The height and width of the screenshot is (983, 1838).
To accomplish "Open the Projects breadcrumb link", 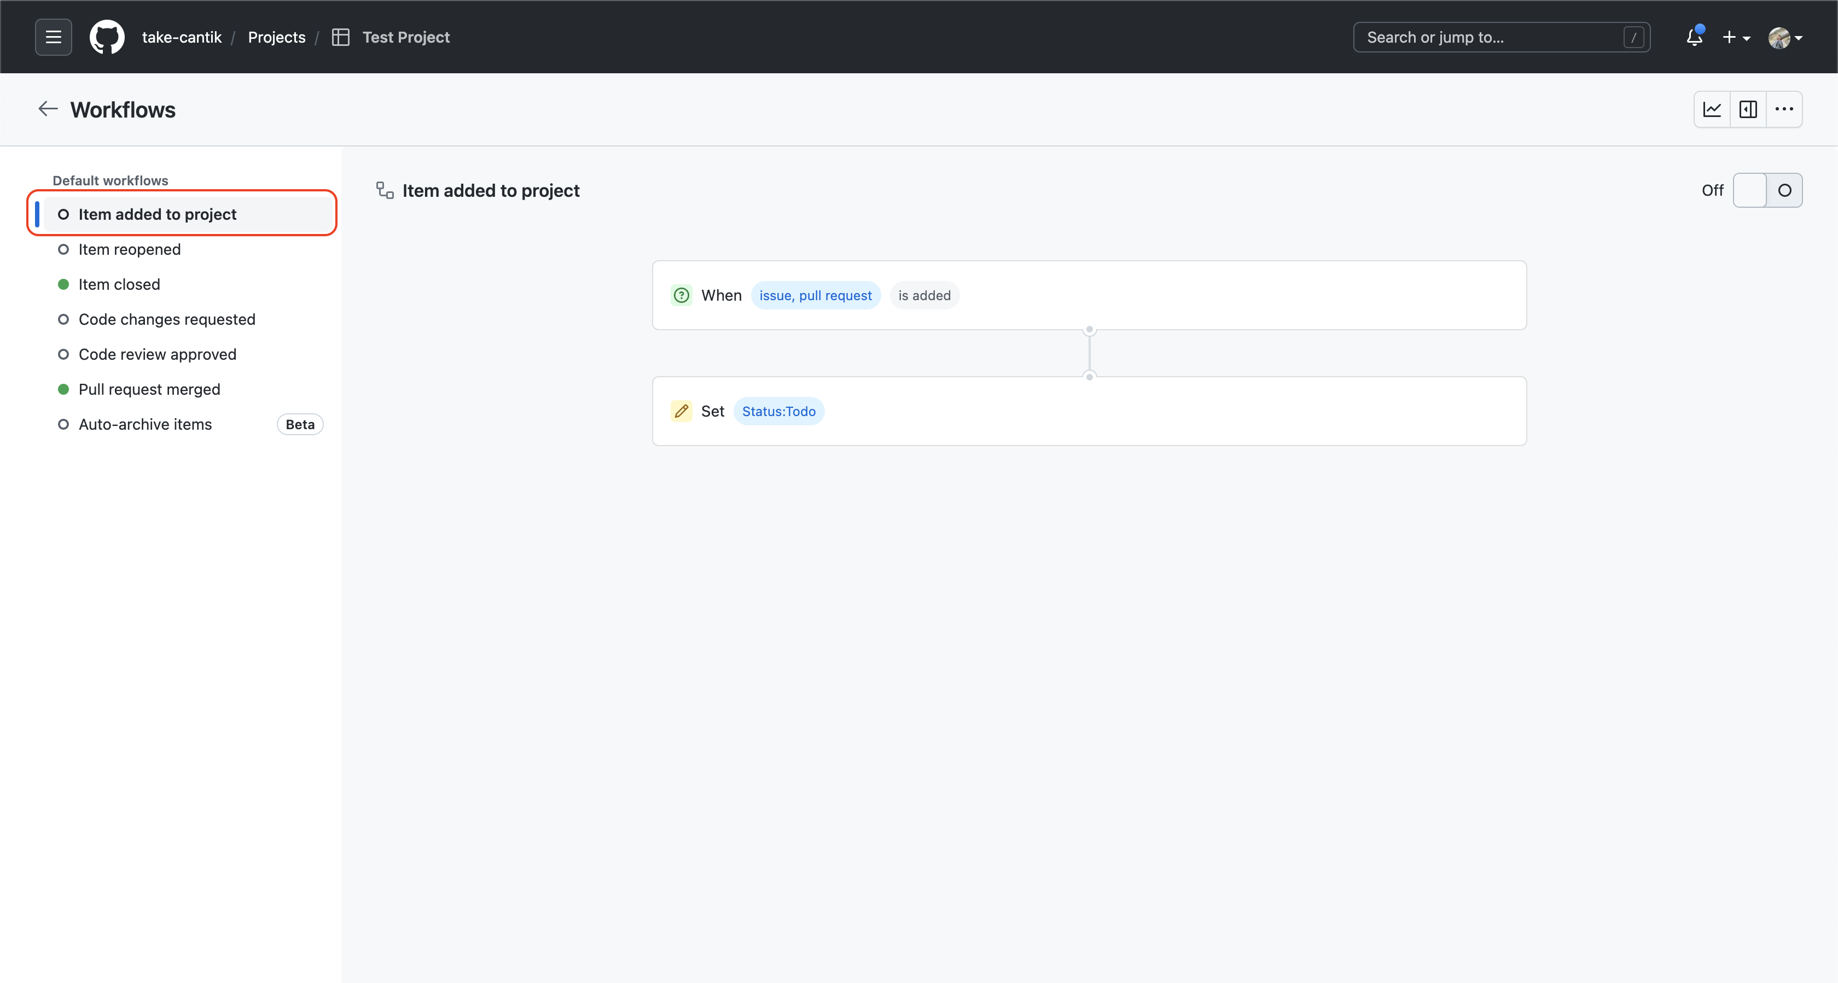I will 276,37.
